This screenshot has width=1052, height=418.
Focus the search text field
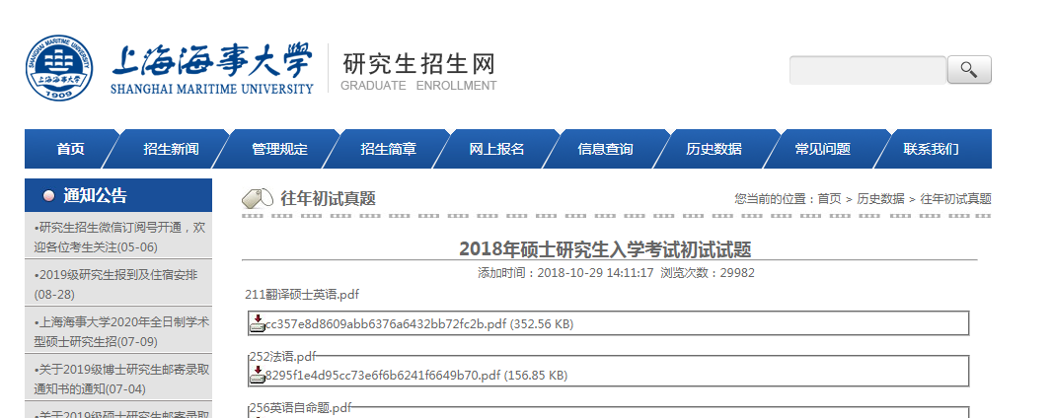click(x=867, y=70)
